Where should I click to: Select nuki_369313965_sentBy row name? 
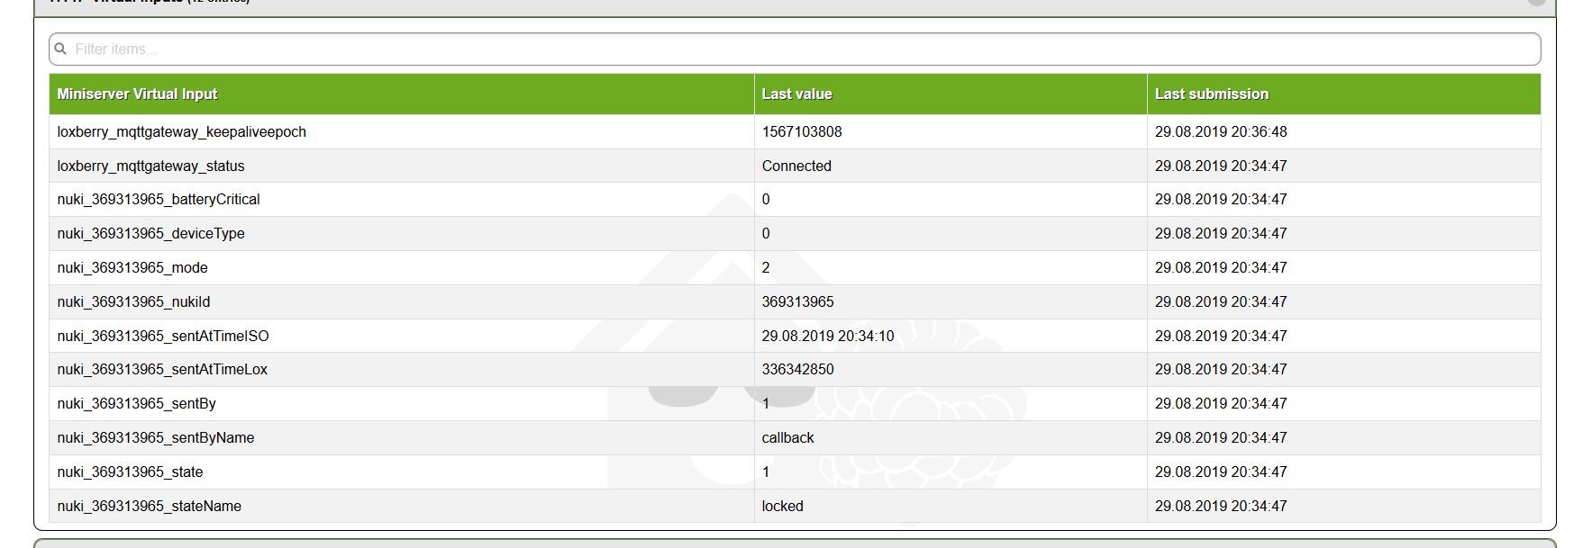tap(136, 403)
